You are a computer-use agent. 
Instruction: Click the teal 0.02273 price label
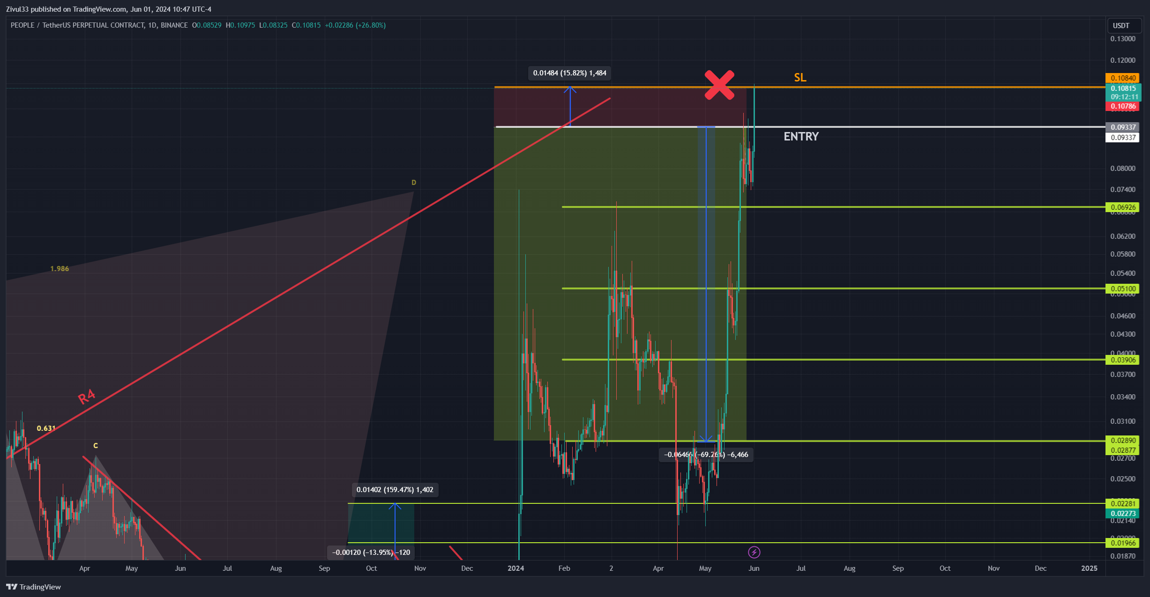[x=1123, y=513]
